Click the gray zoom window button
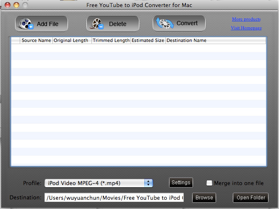279x209 pixels. pos(25,5)
